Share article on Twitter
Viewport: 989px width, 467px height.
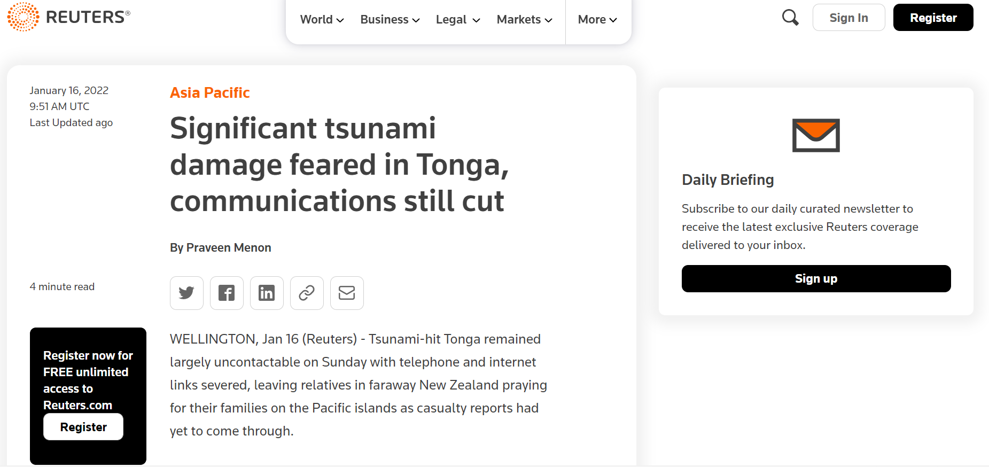(x=186, y=293)
